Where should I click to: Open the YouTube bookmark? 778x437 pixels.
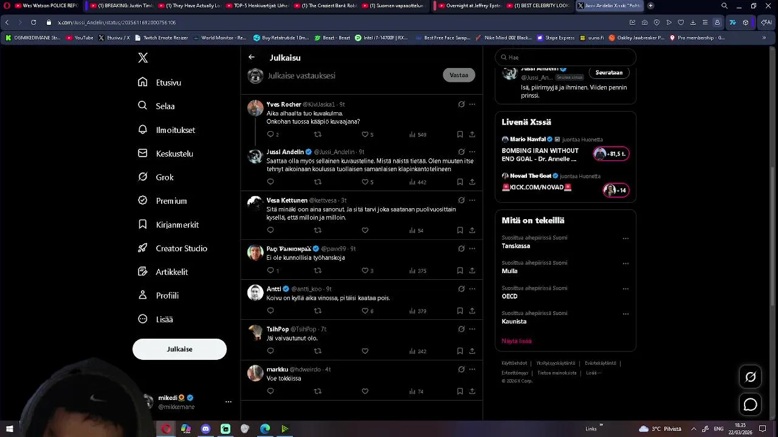tap(80, 38)
